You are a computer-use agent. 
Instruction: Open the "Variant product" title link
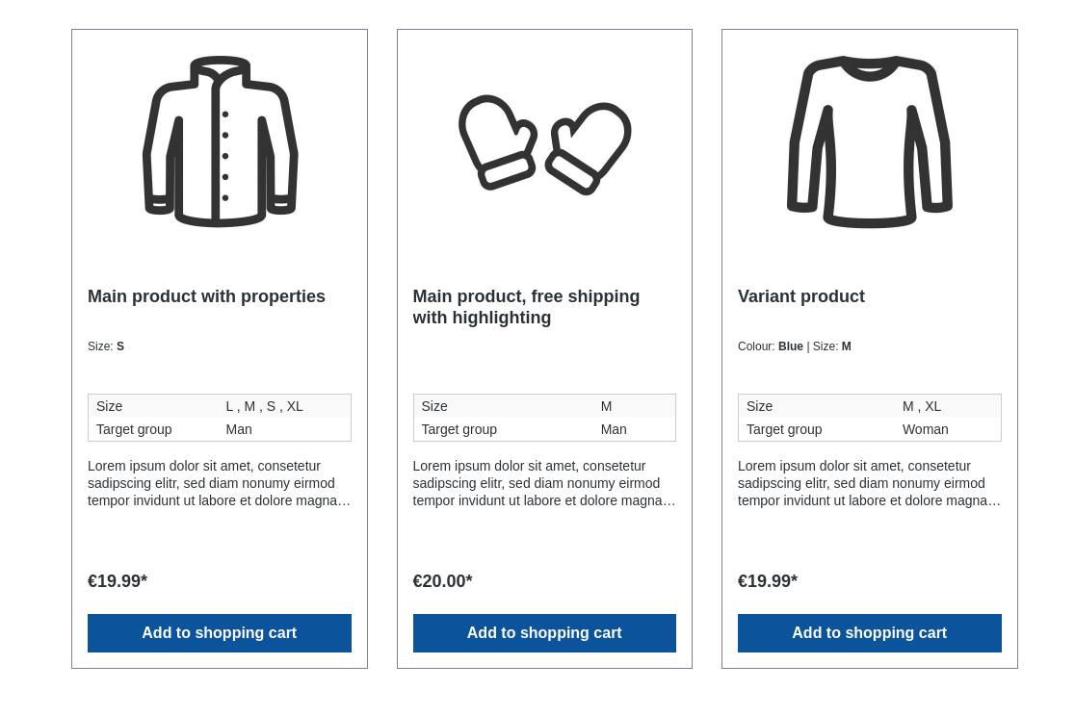801,296
